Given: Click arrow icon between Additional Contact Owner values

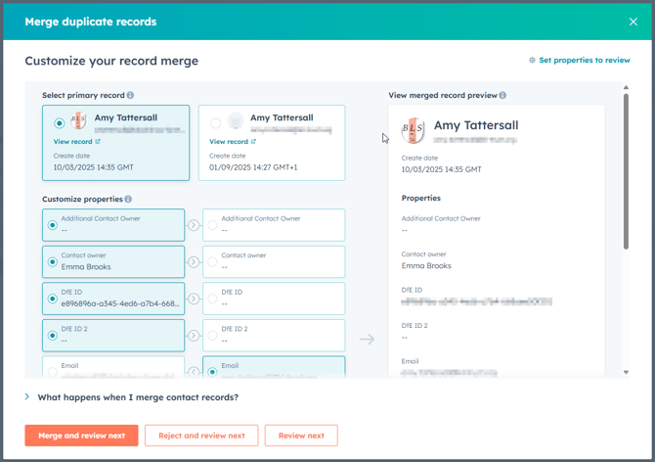Looking at the screenshot, I should [x=194, y=225].
